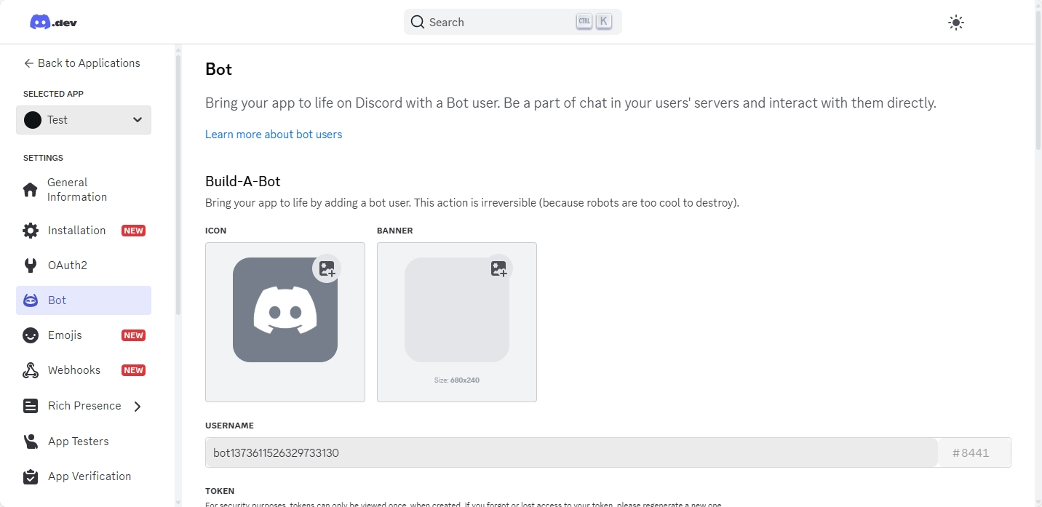Click the Build-A-Bot section heading
1042x507 pixels.
pos(243,181)
